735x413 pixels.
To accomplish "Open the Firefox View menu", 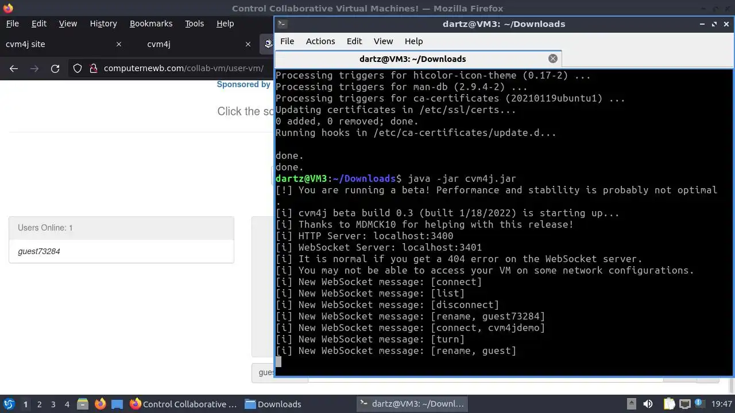I will (68, 24).
